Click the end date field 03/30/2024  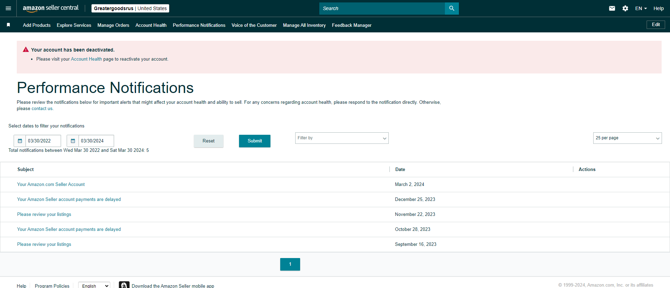96,141
